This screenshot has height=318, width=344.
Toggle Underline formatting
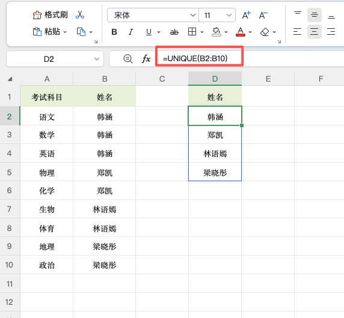point(149,32)
